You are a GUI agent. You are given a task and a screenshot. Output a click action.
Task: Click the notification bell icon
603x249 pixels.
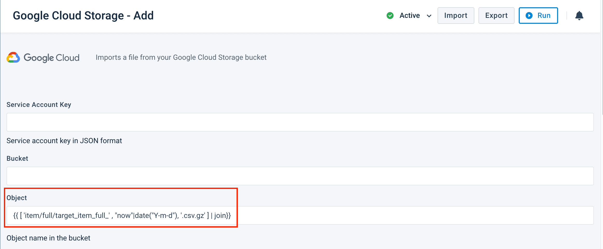click(579, 16)
